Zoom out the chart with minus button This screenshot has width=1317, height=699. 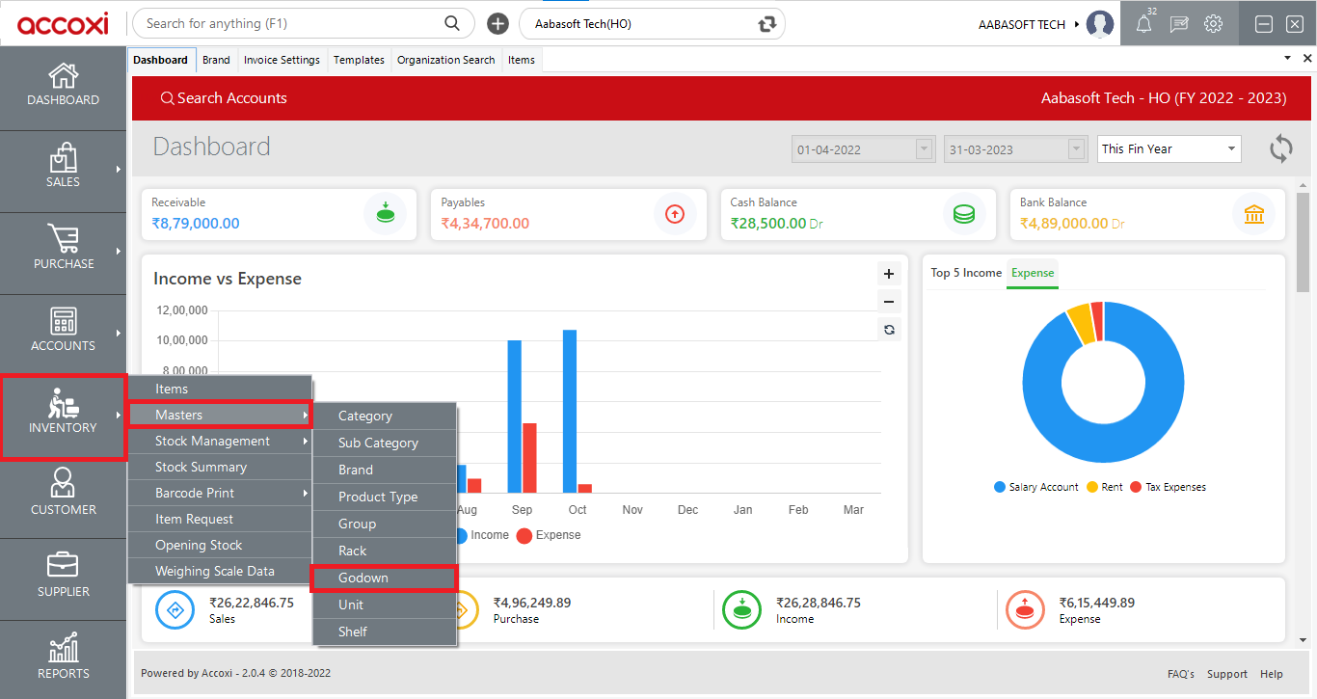pyautogui.click(x=889, y=301)
